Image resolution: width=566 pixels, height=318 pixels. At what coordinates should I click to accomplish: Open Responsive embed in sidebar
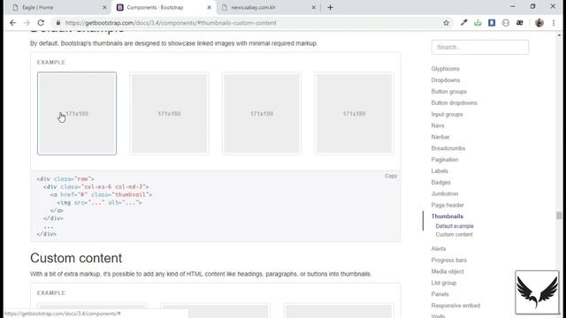point(455,306)
